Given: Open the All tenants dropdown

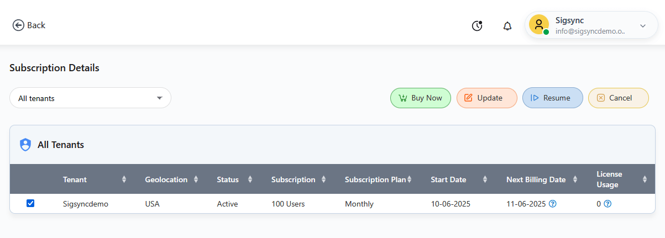Looking at the screenshot, I should coord(90,98).
